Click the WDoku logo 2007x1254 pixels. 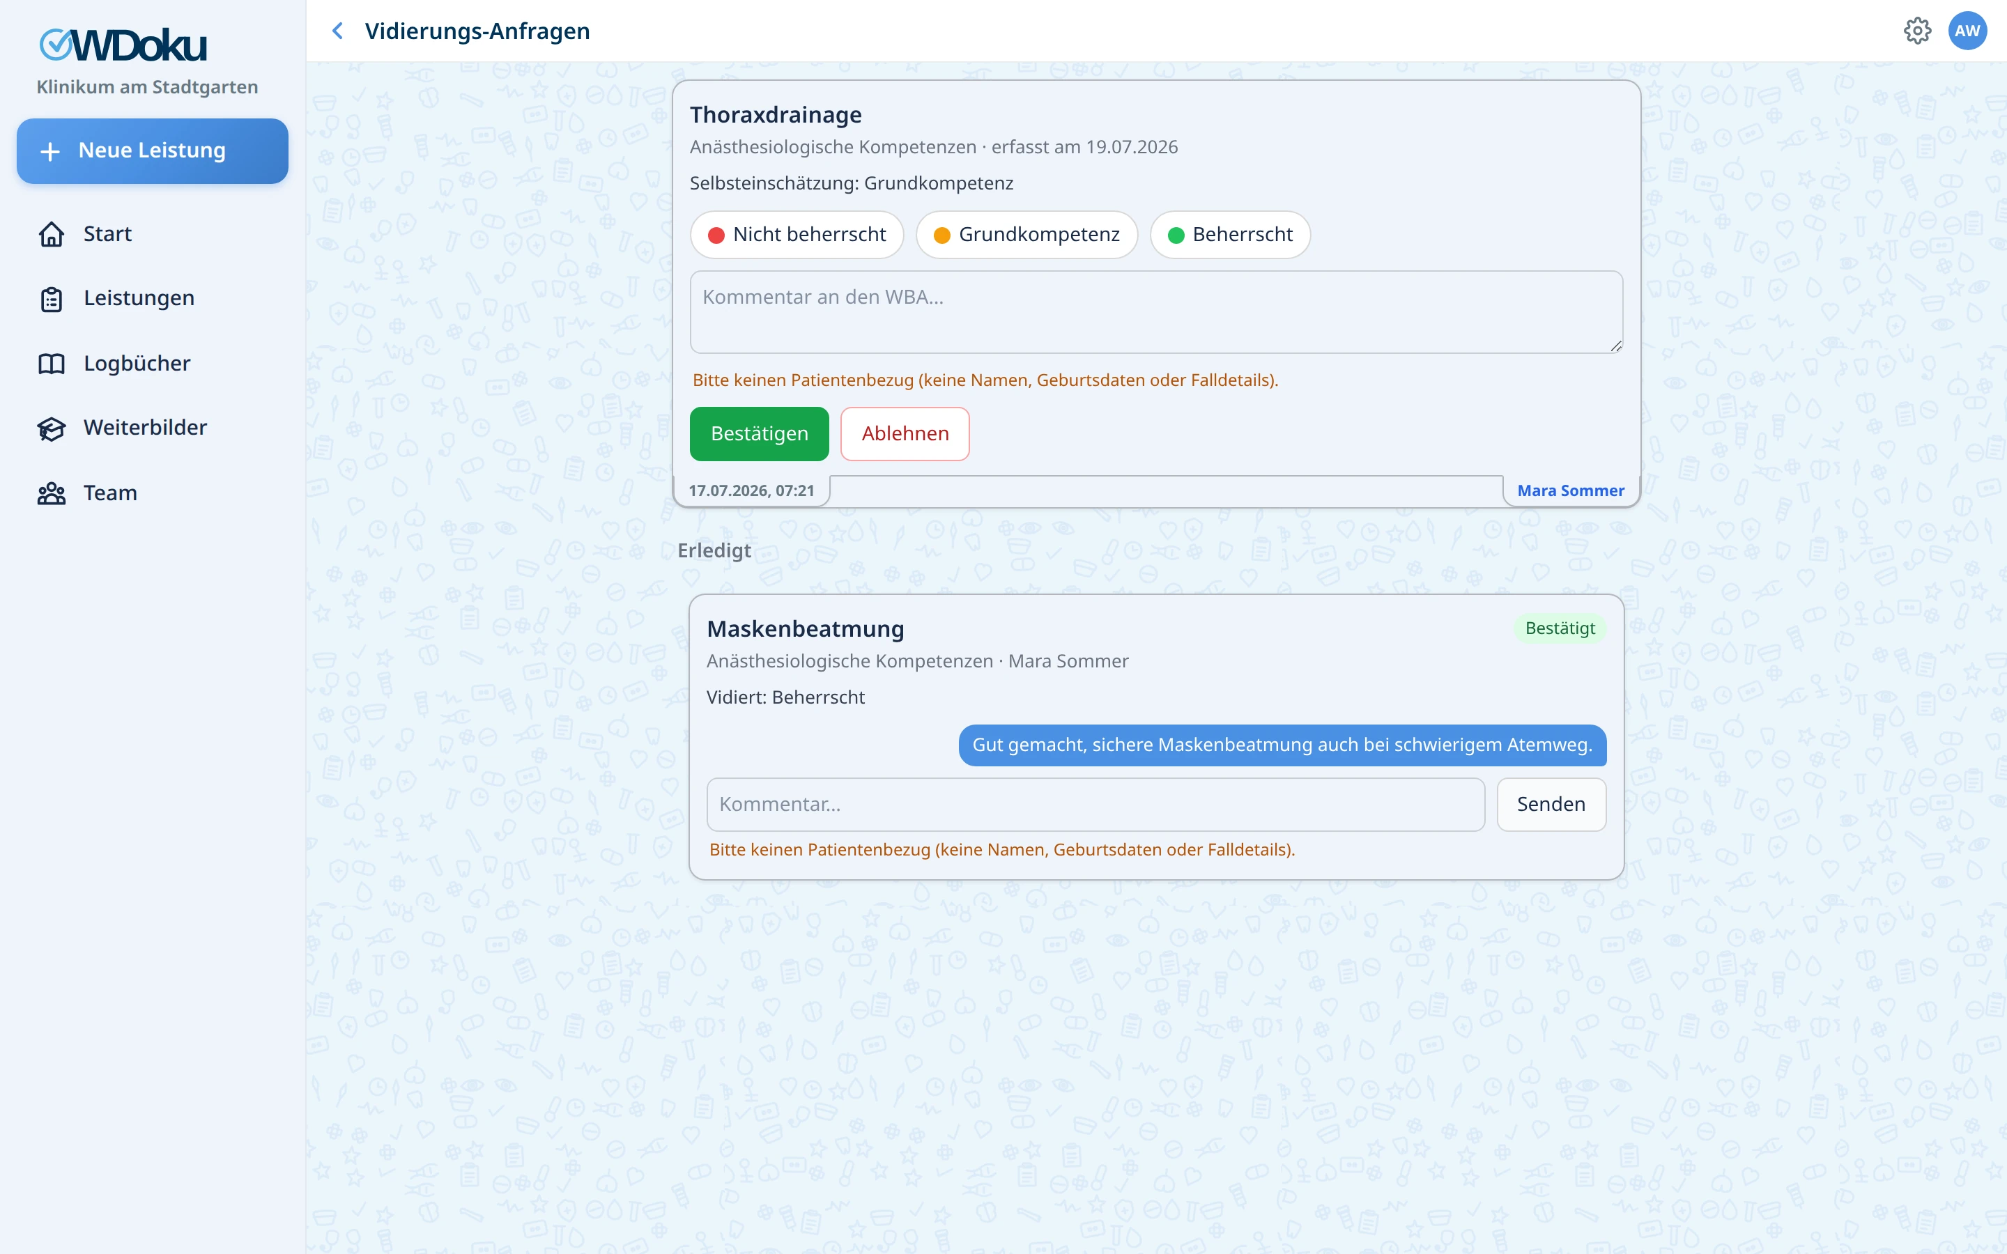pyautogui.click(x=123, y=45)
